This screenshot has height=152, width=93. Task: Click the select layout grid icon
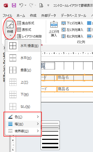point(89,23)
